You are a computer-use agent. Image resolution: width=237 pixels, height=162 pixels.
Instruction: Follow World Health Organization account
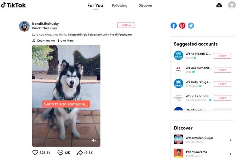[222, 56]
